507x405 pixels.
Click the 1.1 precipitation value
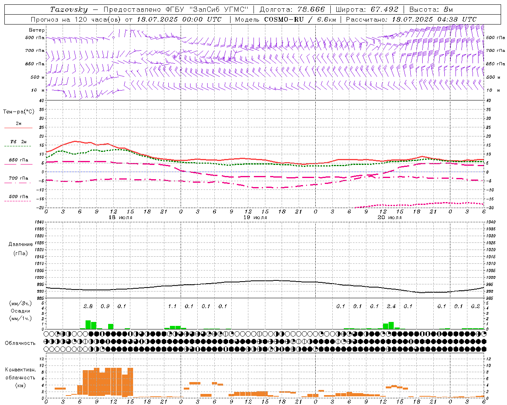[x=172, y=306]
